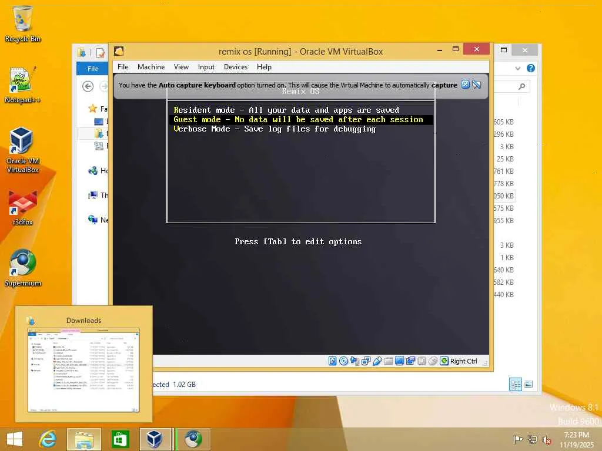Image resolution: width=602 pixels, height=451 pixels.
Task: Click the audio indicator icon in VirtualBox status bar
Action: pos(354,361)
